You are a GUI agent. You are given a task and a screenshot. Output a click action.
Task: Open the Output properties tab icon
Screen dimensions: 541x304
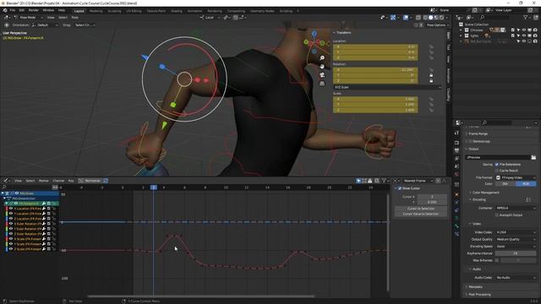(x=456, y=150)
